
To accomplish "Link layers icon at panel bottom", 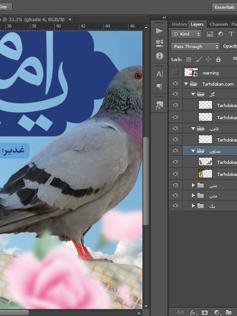I will click(180, 312).
